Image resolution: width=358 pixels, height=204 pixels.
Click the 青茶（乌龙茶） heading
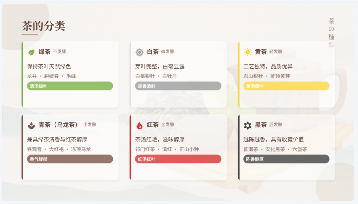point(59,125)
